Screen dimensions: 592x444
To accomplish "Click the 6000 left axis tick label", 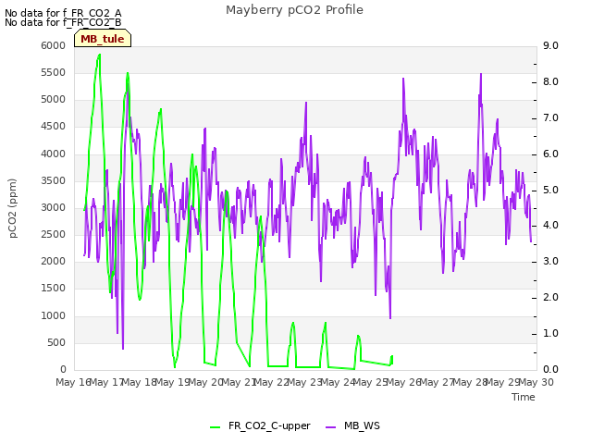I will (54, 45).
